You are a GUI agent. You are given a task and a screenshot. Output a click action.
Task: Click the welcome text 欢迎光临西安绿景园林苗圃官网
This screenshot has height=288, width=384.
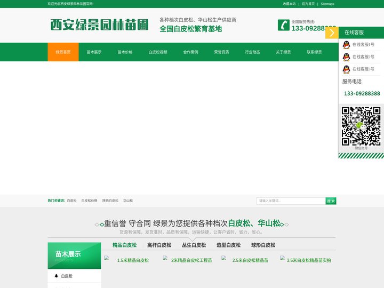click(70, 4)
